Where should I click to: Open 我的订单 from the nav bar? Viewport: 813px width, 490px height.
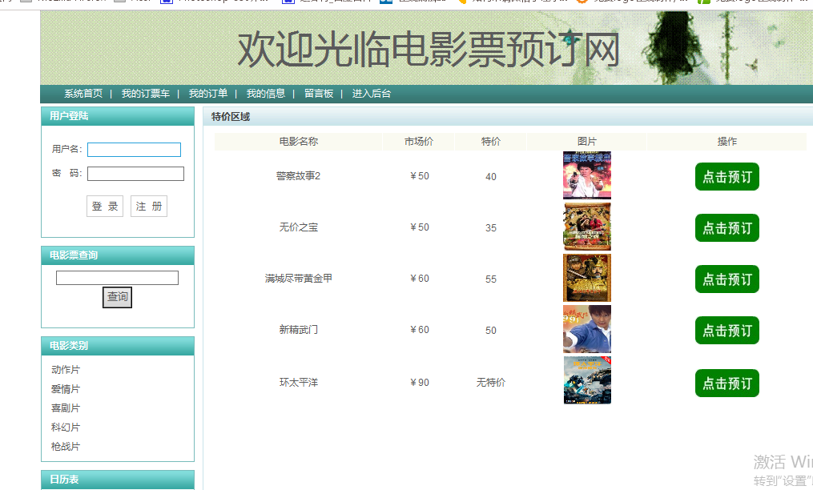tap(208, 94)
